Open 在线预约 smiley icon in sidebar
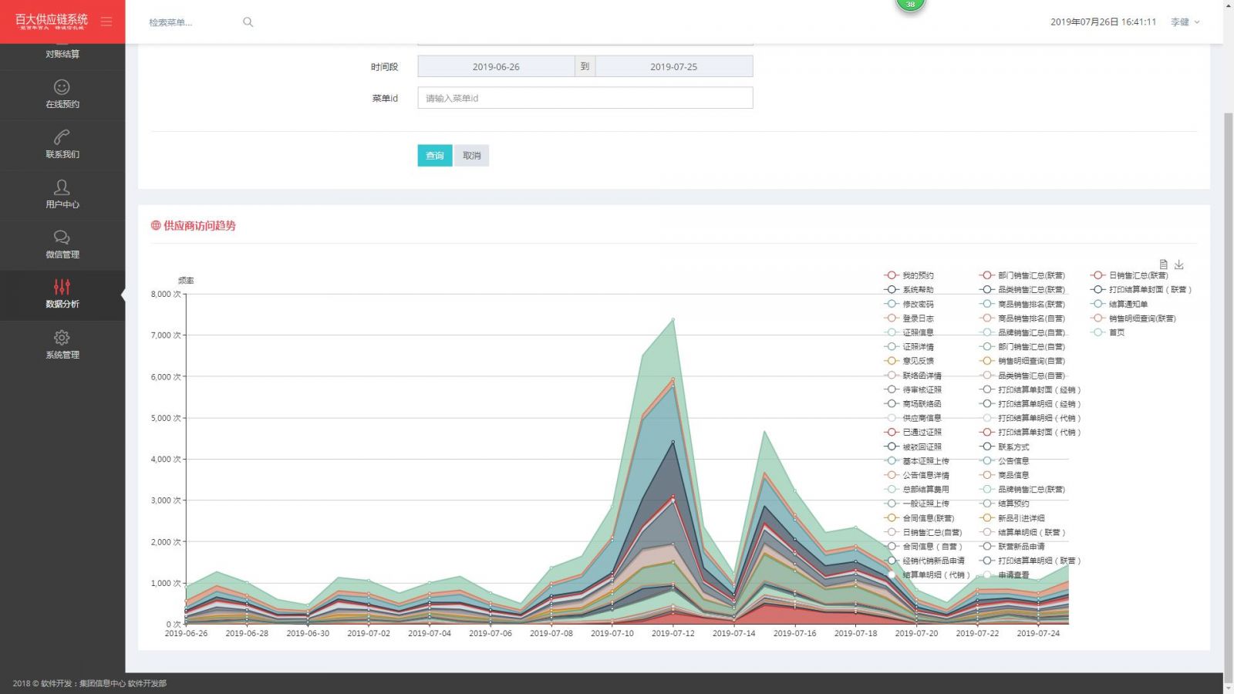 62,88
